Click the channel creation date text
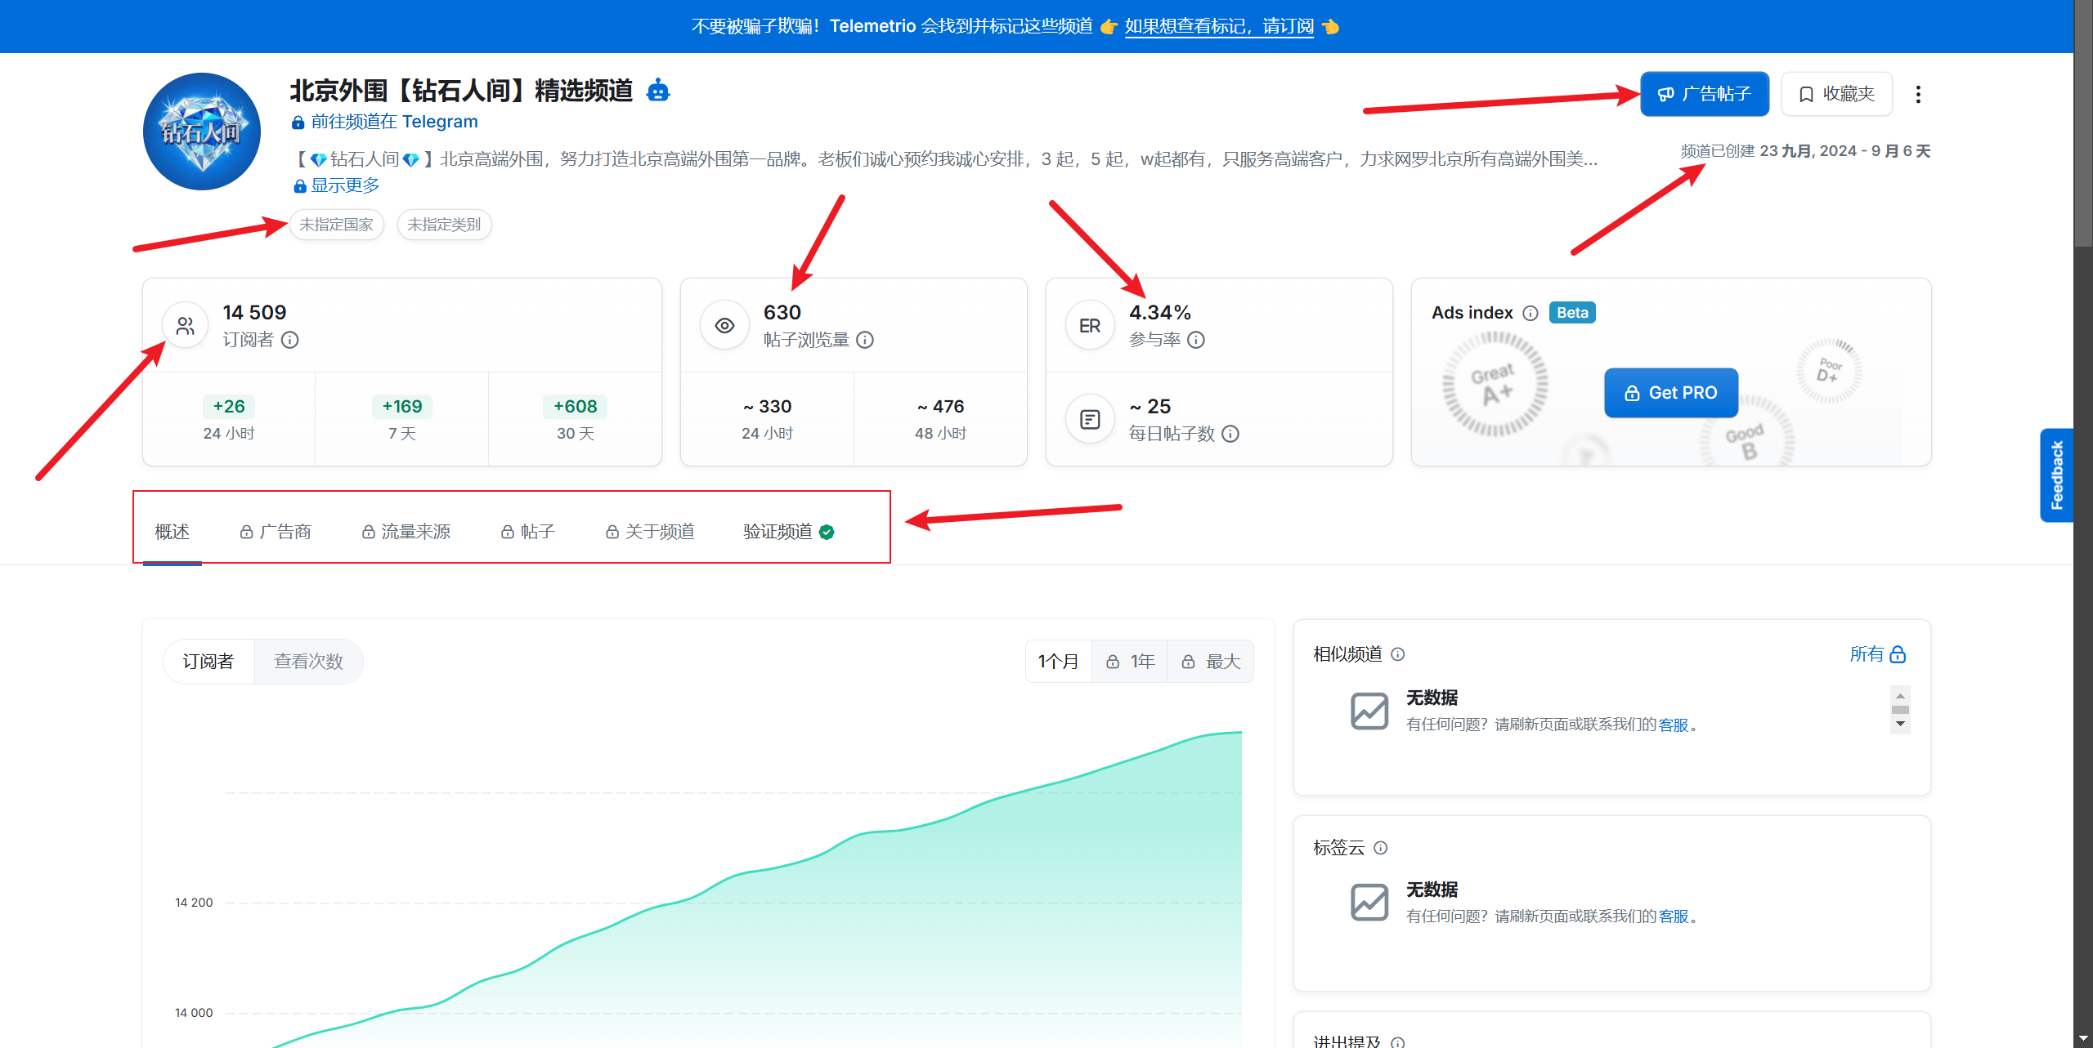The image size is (2093, 1048). pyautogui.click(x=1805, y=151)
